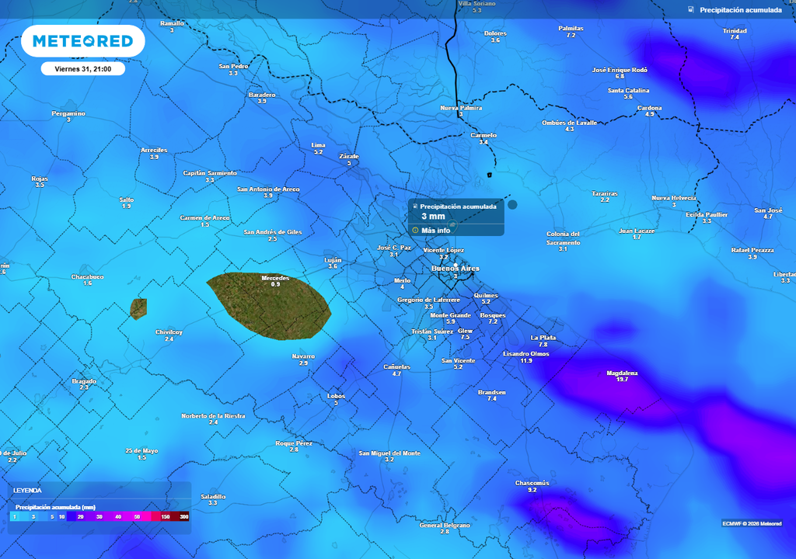The height and width of the screenshot is (559, 796).
Task: Select the Chivilcoy 2.4 label
Action: coord(169,335)
